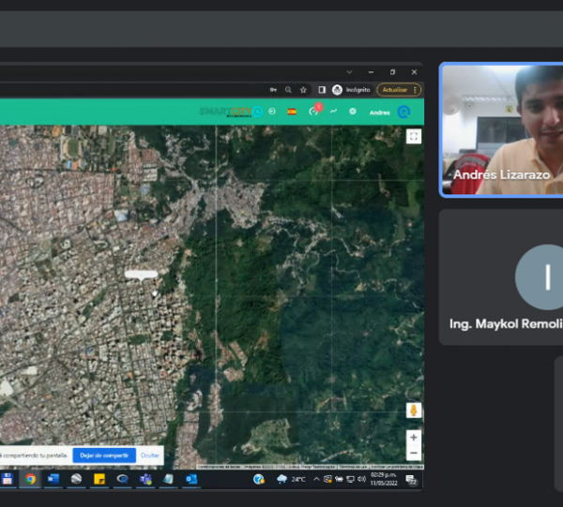Open the browser zoom magnifier icon

[x=288, y=90]
